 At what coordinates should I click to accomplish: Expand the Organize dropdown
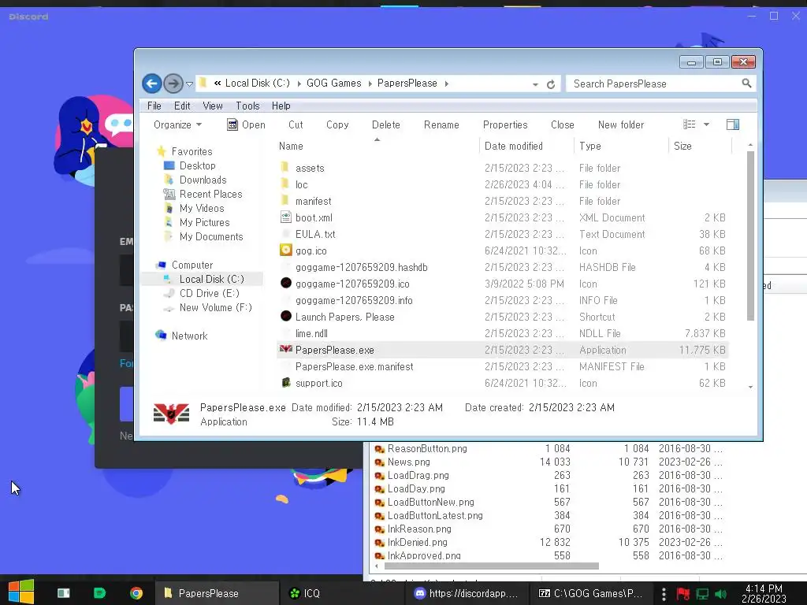pos(177,125)
